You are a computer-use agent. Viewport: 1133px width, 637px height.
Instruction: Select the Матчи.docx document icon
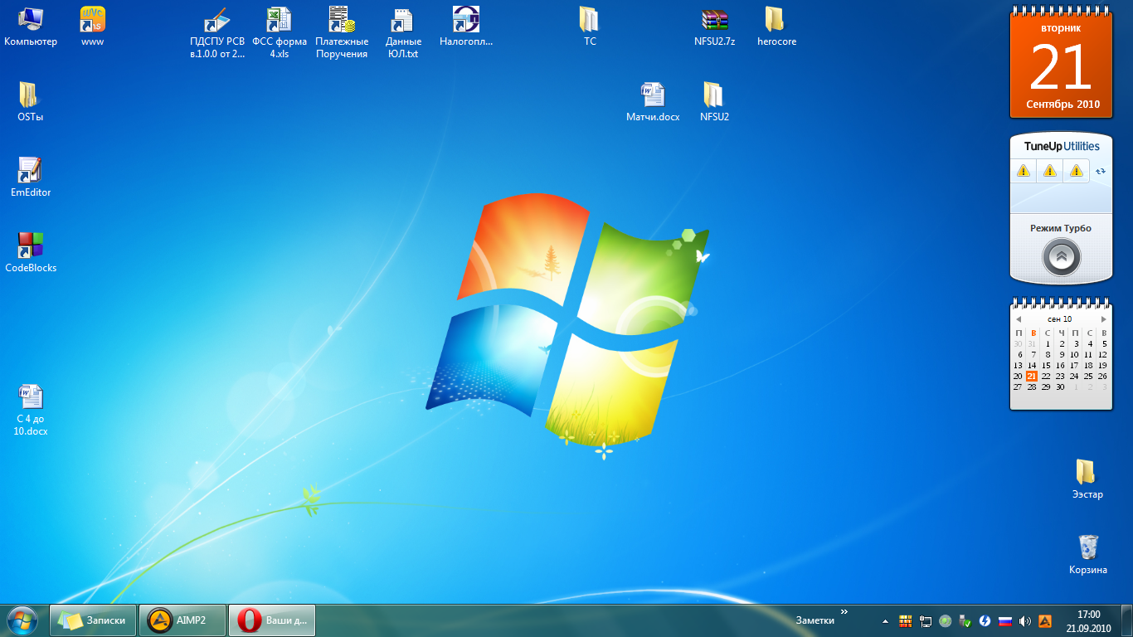652,95
